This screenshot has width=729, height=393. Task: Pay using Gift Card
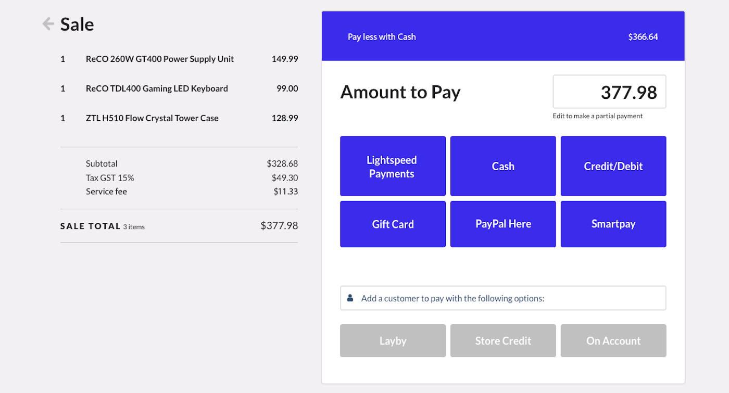[x=393, y=224]
